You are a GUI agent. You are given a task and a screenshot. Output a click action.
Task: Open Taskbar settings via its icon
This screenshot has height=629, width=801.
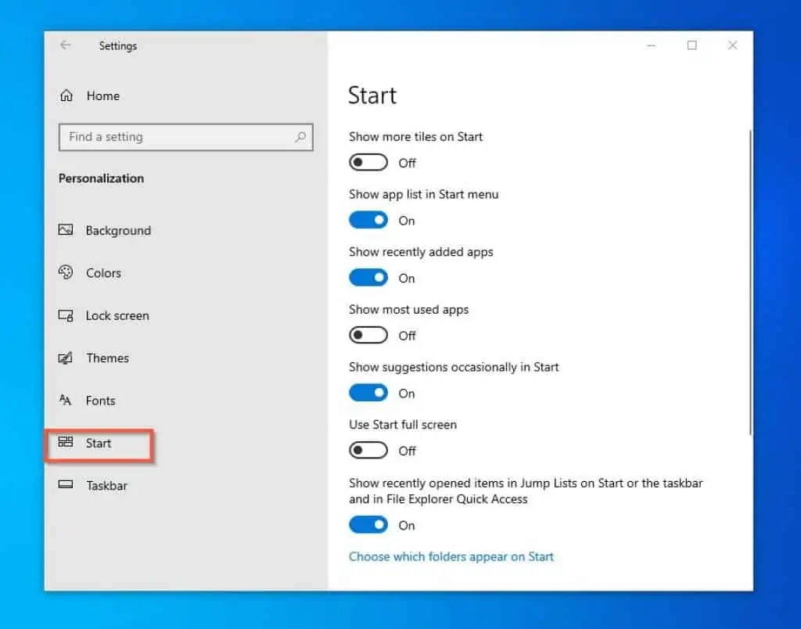point(66,485)
